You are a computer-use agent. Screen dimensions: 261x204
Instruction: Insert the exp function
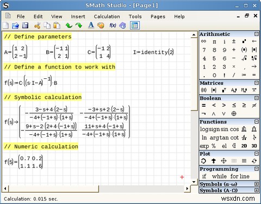point(204,146)
